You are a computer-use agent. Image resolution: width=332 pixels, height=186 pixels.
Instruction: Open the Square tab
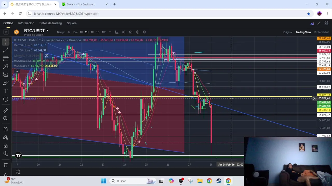click(x=72, y=23)
